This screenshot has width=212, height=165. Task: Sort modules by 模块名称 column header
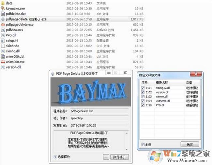pos(170,82)
